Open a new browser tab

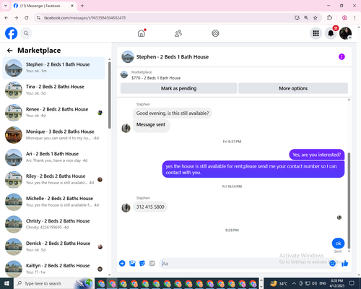[x=82, y=6]
